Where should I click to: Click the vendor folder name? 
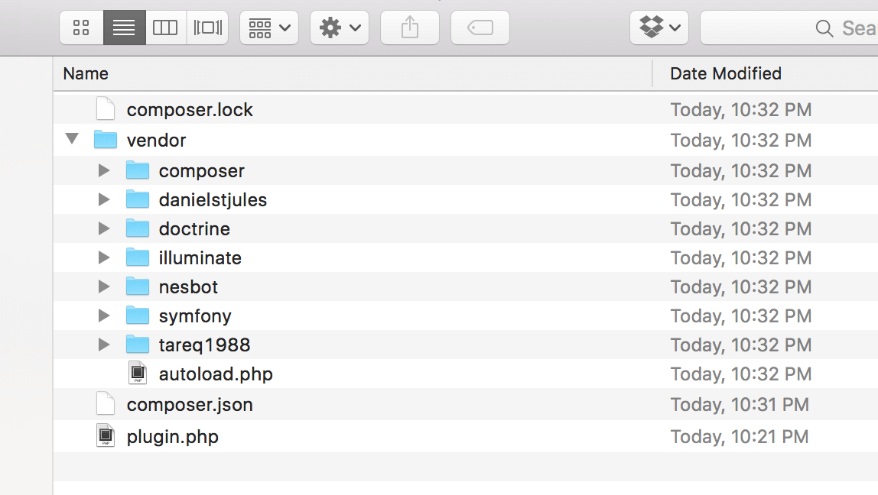coord(156,140)
